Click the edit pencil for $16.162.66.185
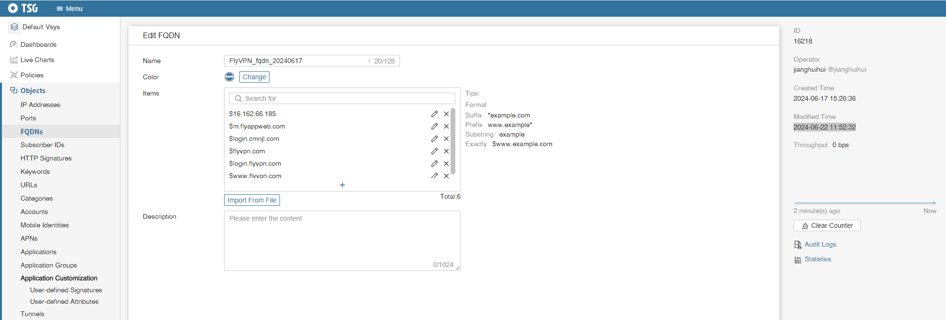946x320 pixels. pyautogui.click(x=434, y=114)
